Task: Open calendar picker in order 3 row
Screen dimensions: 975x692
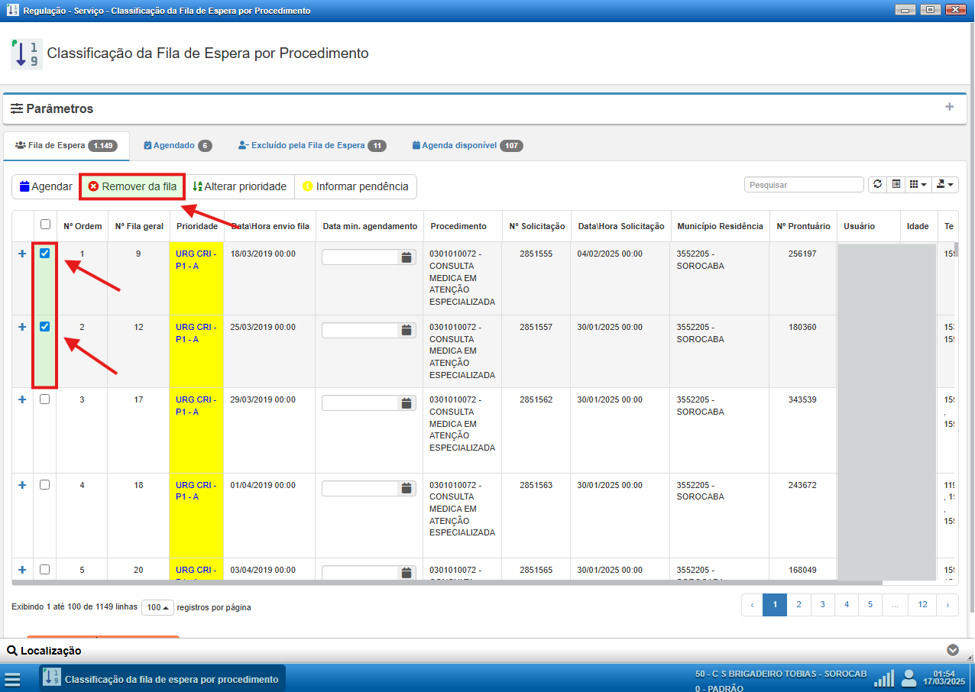Action: [407, 403]
